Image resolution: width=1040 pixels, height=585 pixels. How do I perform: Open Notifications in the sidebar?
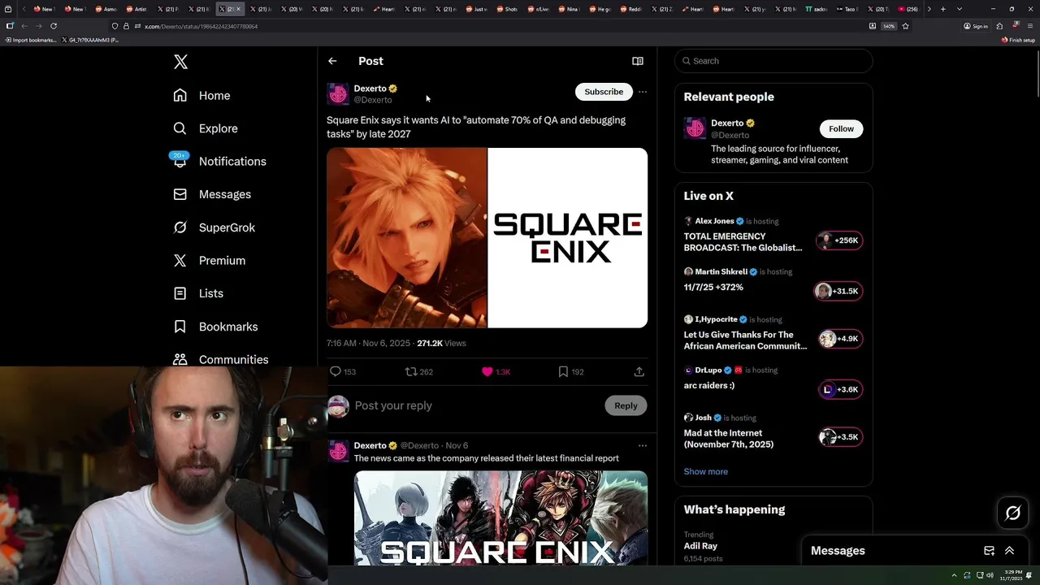[x=219, y=161]
